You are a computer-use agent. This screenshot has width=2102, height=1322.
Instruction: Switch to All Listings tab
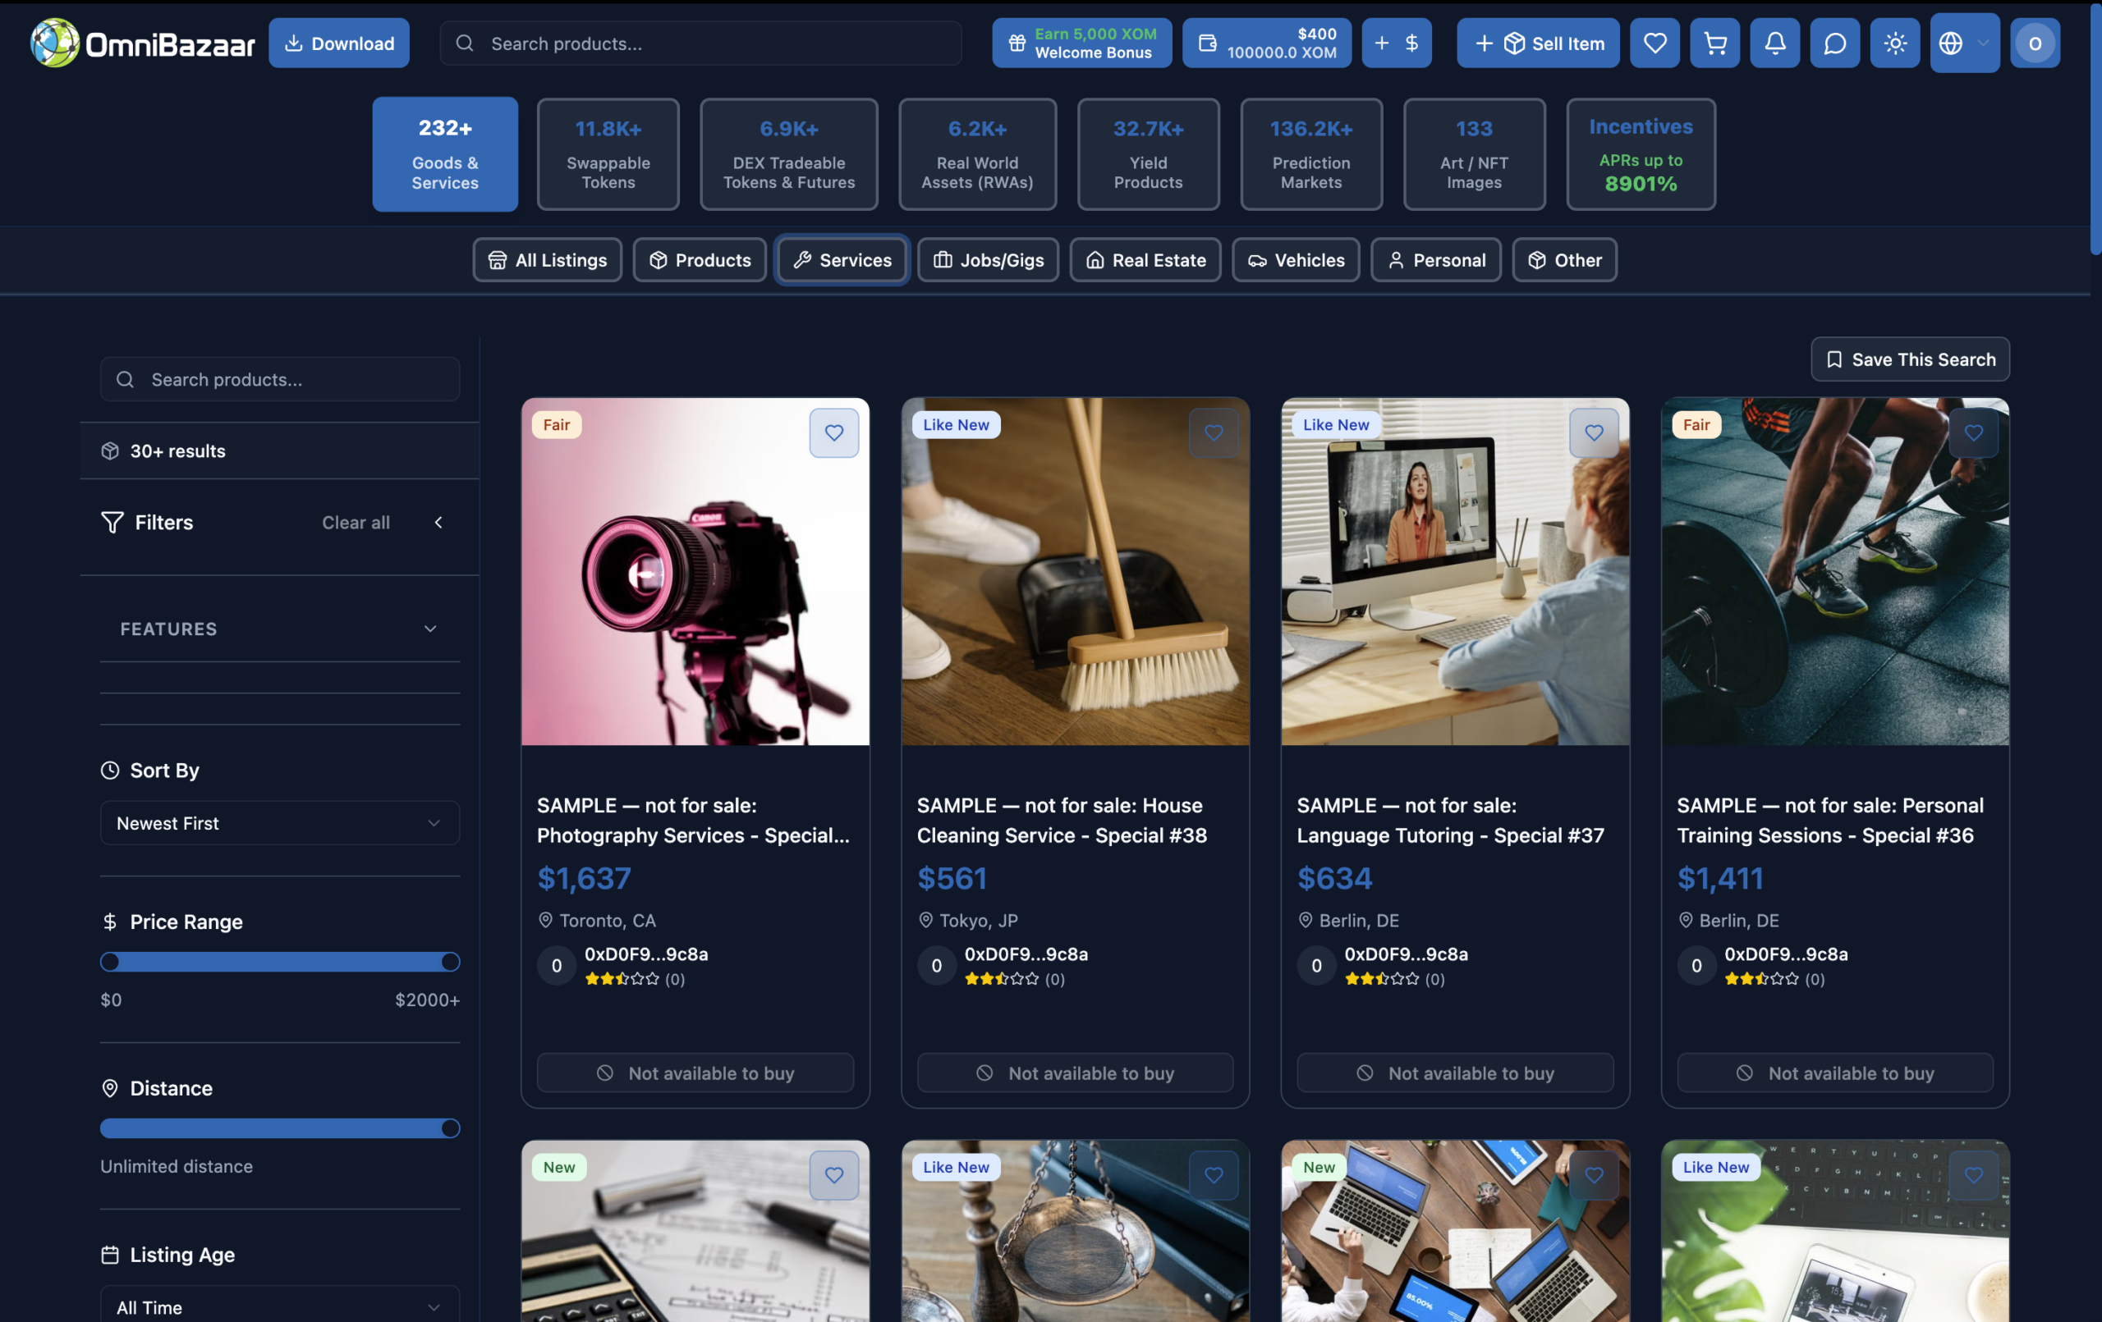[x=548, y=260]
